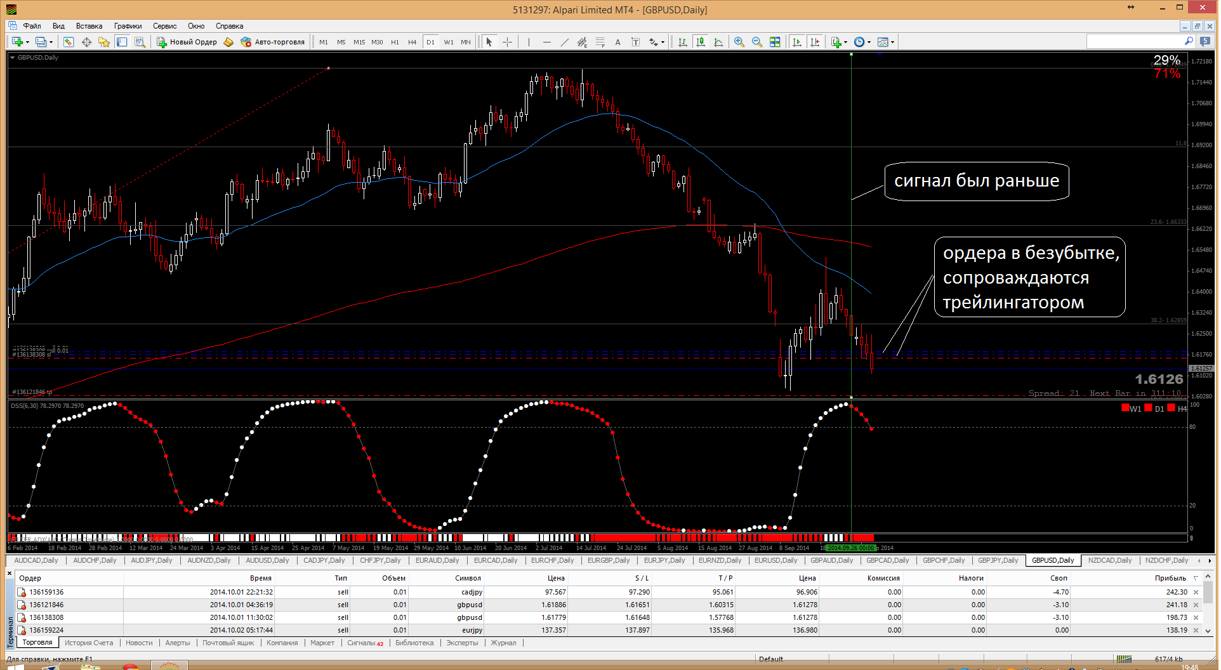The height and width of the screenshot is (670, 1221).
Task: Sort orders by Прибыль column header
Action: point(1170,578)
